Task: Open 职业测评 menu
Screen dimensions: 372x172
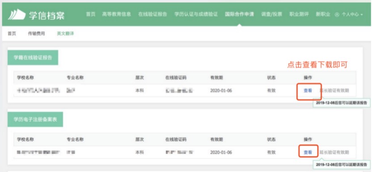Action: tap(299, 14)
